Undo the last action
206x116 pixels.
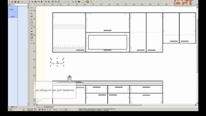pyautogui.click(x=22, y=2)
